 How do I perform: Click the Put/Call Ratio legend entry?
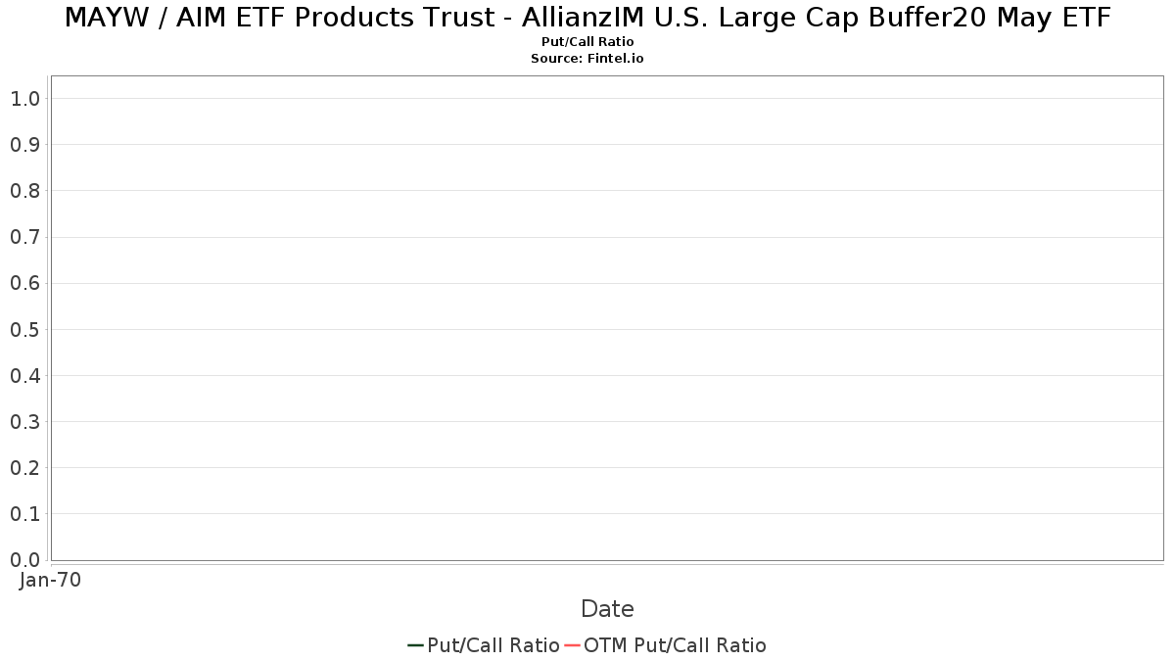pyautogui.click(x=484, y=645)
